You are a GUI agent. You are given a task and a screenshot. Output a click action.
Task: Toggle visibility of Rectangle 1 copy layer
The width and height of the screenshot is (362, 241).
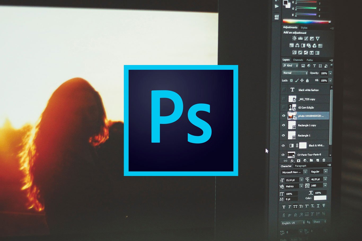284,125
